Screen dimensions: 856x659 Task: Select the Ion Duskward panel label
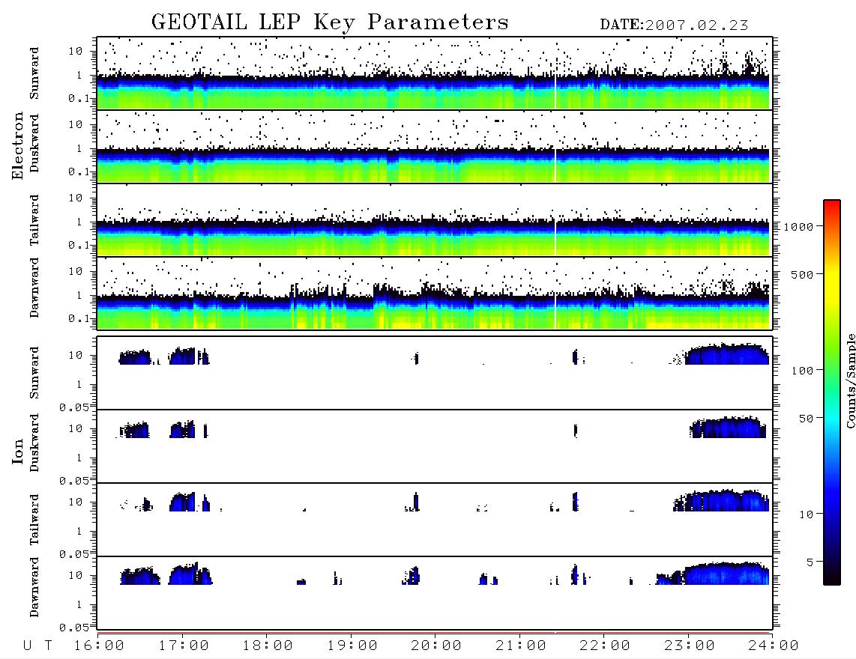34,443
